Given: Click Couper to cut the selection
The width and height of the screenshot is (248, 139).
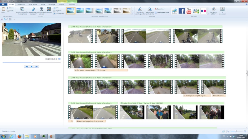Looking at the screenshot, I should click(x=11, y=8).
